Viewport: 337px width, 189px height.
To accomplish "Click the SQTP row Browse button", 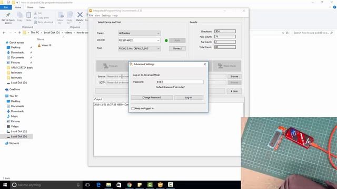I will click(234, 82).
